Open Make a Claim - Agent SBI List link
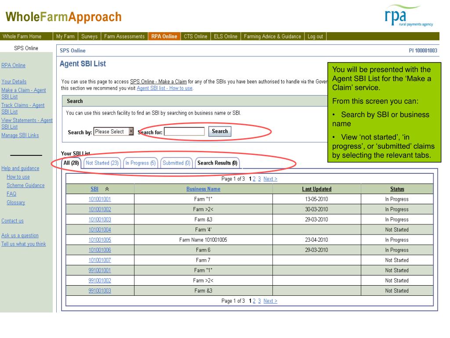Screen dimensions: 450x338 pyautogui.click(x=24, y=93)
